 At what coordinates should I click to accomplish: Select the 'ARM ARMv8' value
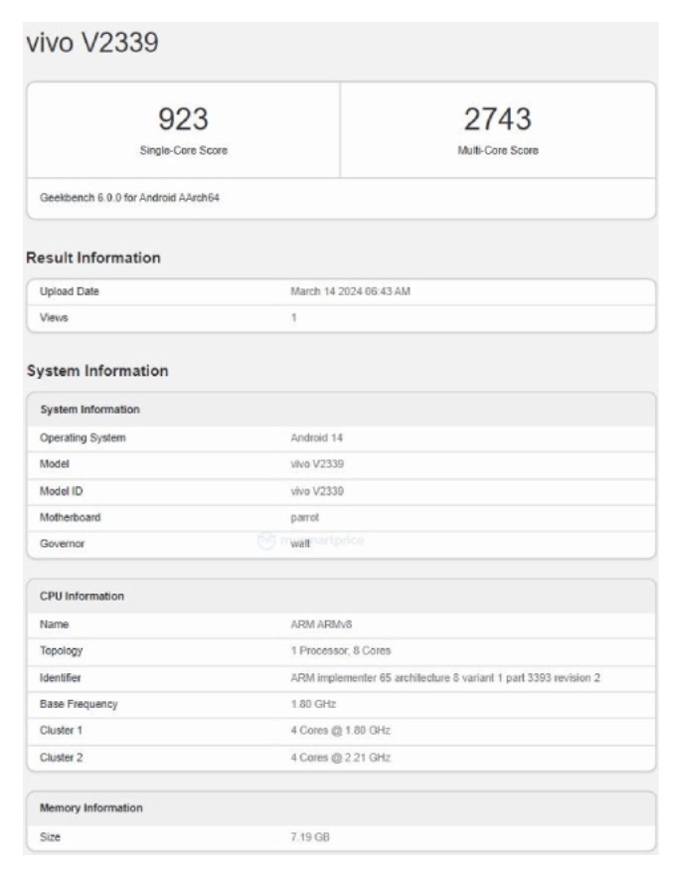click(321, 625)
